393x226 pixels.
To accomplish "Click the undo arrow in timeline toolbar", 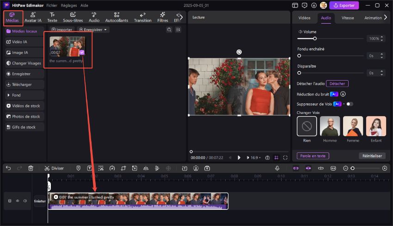I will coord(8,168).
